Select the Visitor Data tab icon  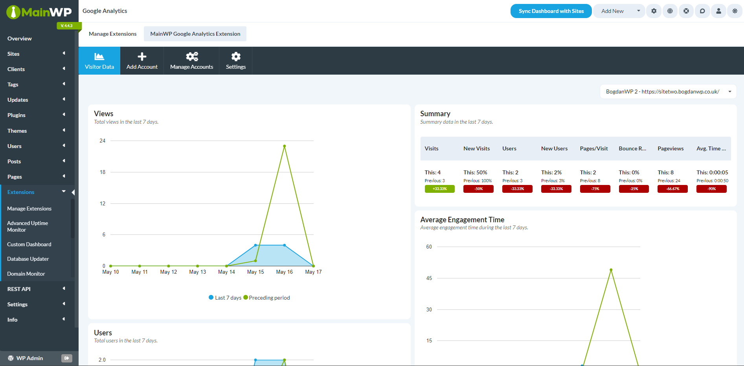point(99,57)
